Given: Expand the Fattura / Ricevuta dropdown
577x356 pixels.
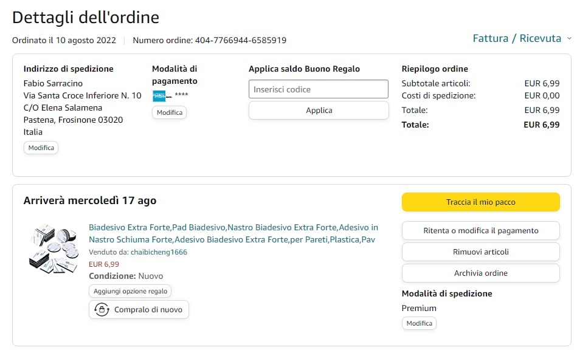Looking at the screenshot, I should (x=517, y=38).
